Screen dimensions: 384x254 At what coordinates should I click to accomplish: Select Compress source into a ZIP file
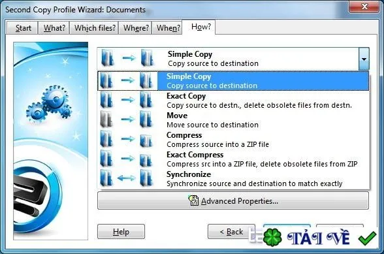coord(233,140)
